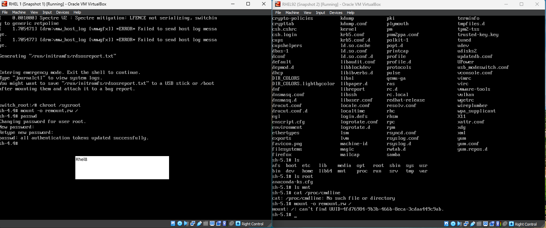Click optical disk icon in RHEL 1 status bar

click(x=180, y=223)
